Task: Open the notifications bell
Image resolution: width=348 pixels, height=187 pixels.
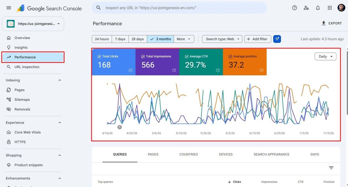Action: (x=318, y=8)
